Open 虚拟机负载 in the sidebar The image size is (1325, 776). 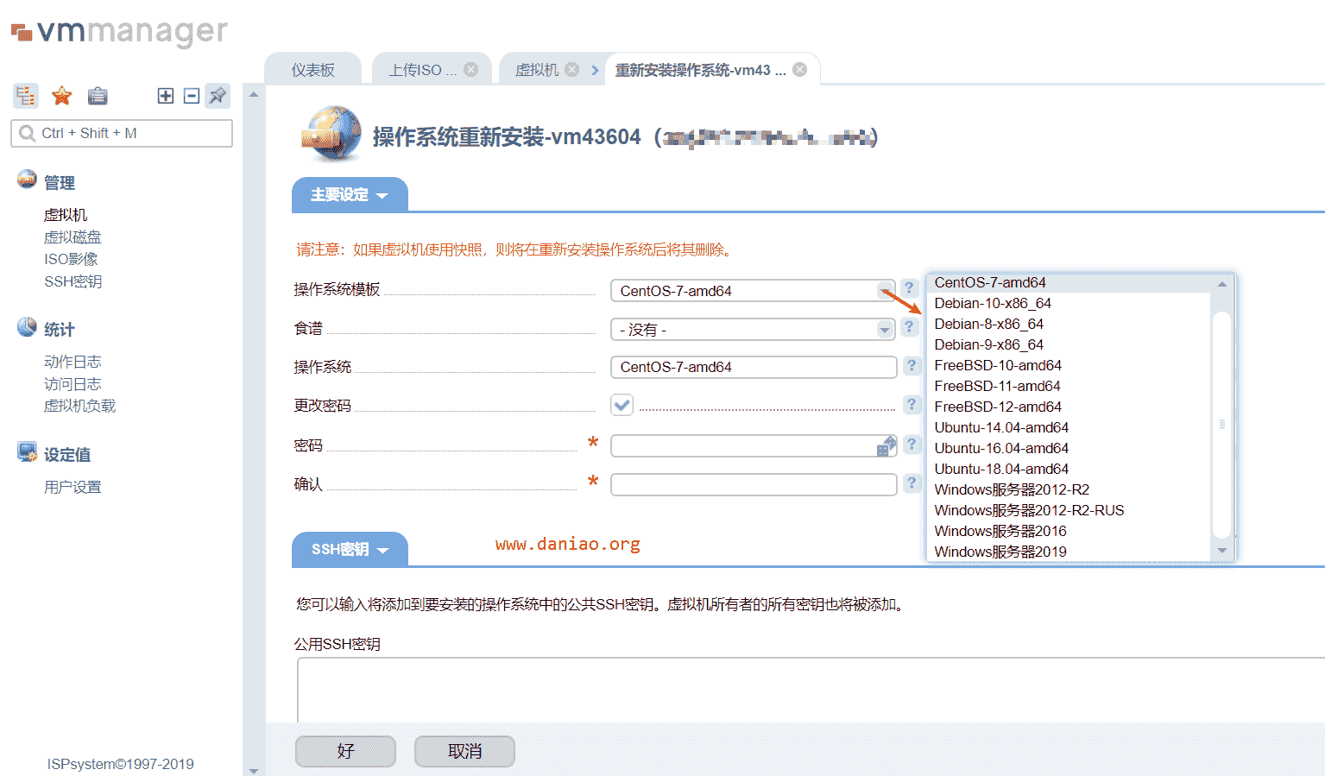79,406
